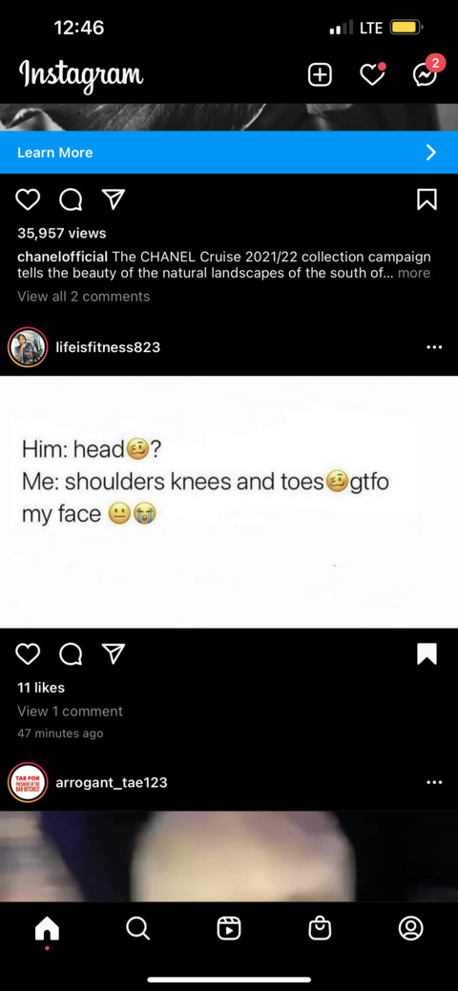Open options menu for lifeisfitness823 post
This screenshot has height=991, width=458.
coord(434,347)
